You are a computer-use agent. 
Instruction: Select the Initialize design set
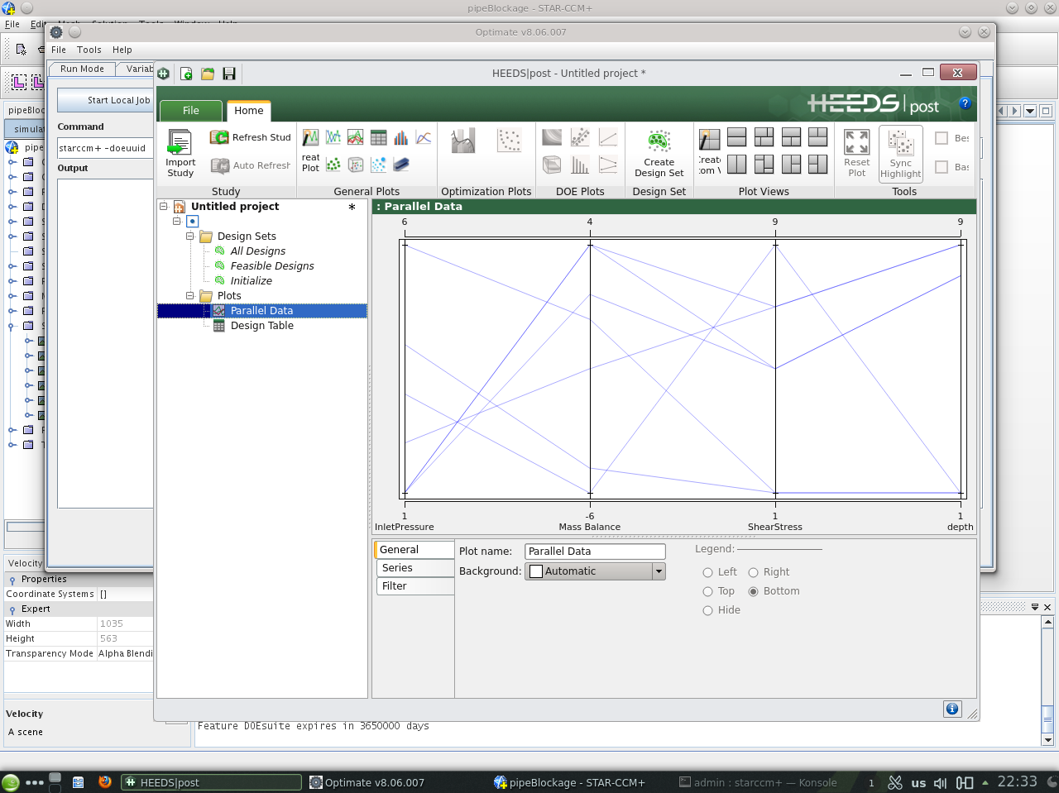(251, 281)
